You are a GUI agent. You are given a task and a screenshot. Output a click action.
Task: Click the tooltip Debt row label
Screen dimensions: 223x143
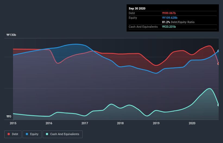[132, 13]
